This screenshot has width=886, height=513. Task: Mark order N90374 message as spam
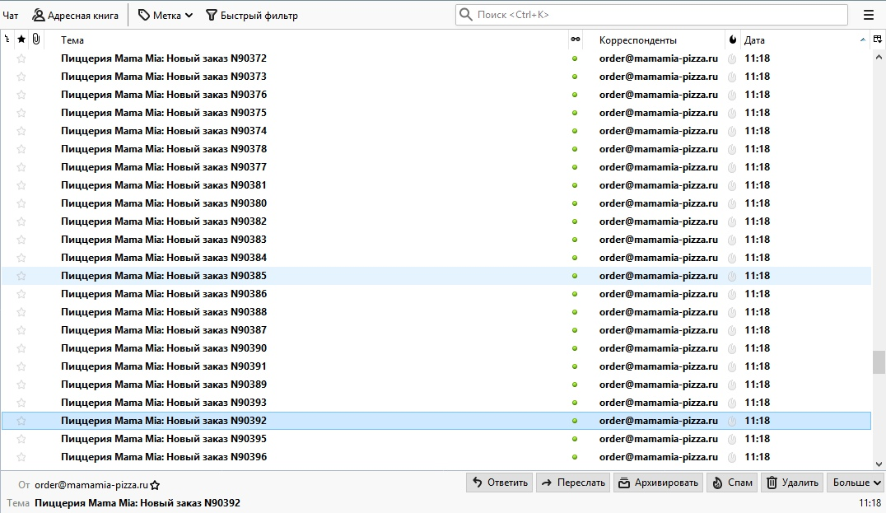tap(732, 132)
